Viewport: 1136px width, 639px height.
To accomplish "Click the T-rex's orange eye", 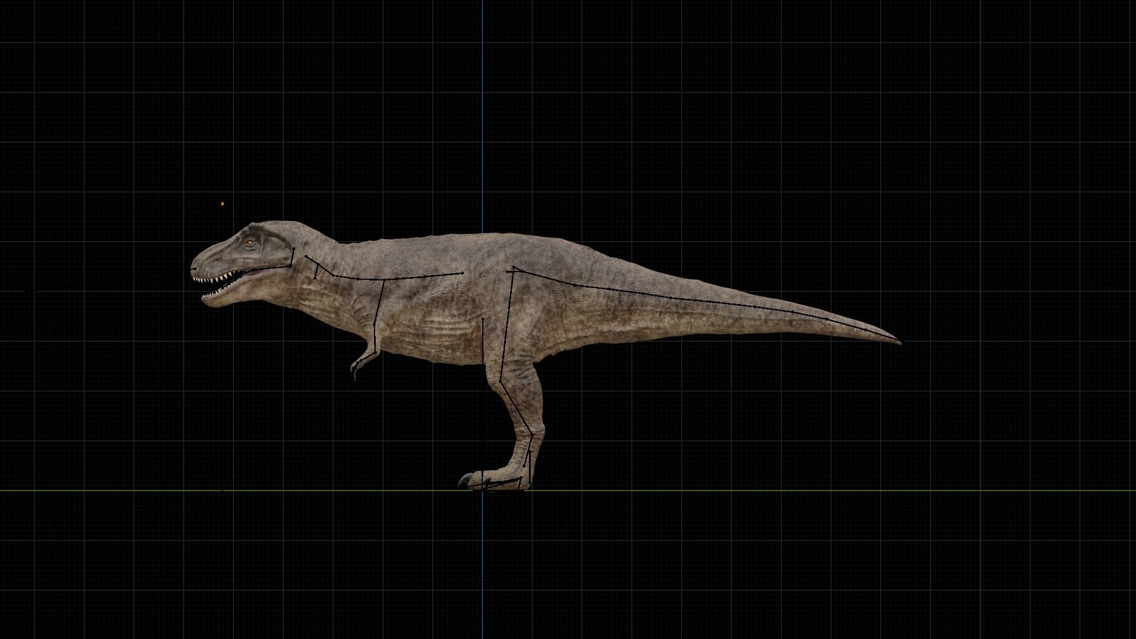I will [x=250, y=242].
